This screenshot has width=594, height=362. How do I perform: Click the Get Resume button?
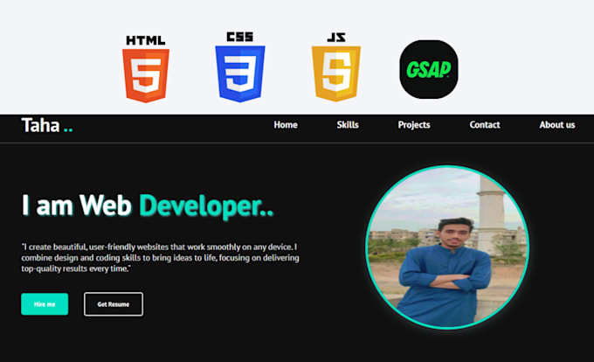[114, 304]
